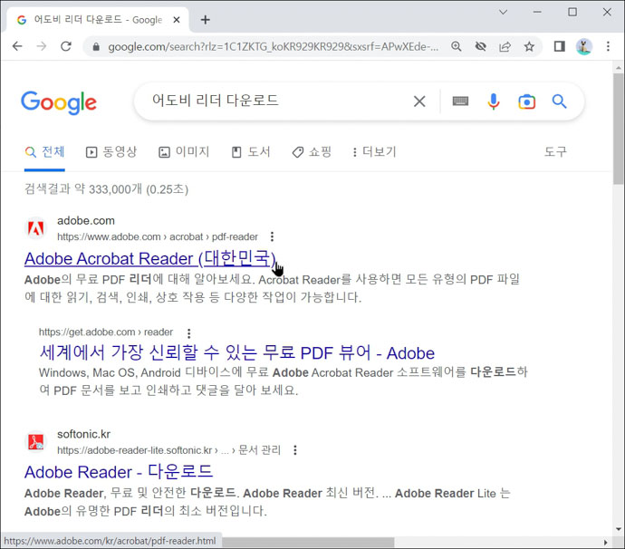This screenshot has width=625, height=549.
Task: Open the on-screen keyboard input tool
Action: pyautogui.click(x=460, y=101)
